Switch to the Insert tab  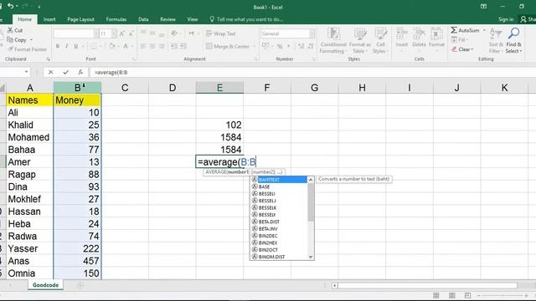[x=49, y=19]
